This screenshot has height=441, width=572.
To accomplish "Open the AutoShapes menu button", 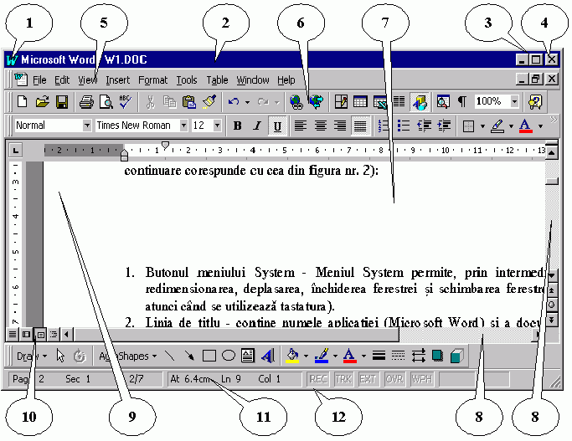I will click(127, 356).
